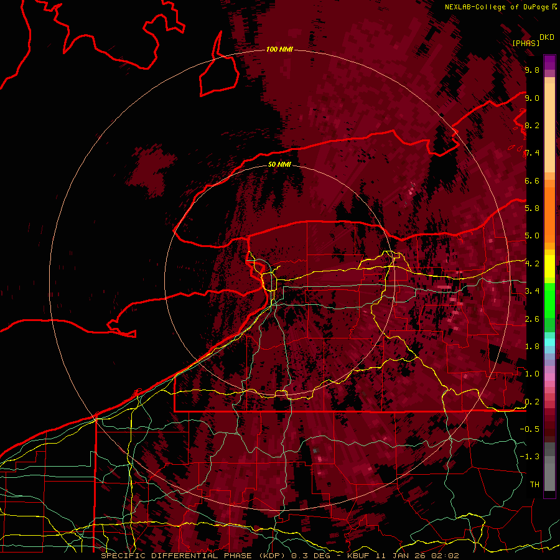Click the orange band of the color bar
Viewport: 560px width, 560px height.
click(x=549, y=211)
